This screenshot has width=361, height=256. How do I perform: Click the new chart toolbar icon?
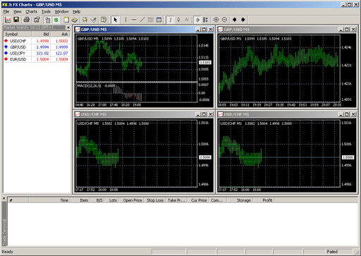coord(8,20)
